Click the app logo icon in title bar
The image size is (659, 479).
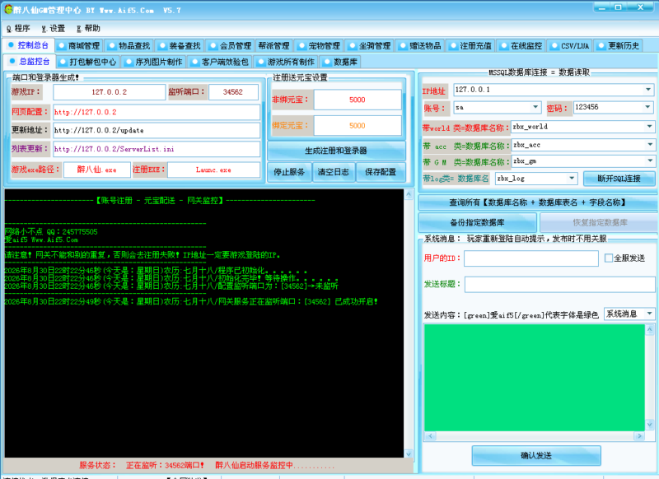(8, 9)
